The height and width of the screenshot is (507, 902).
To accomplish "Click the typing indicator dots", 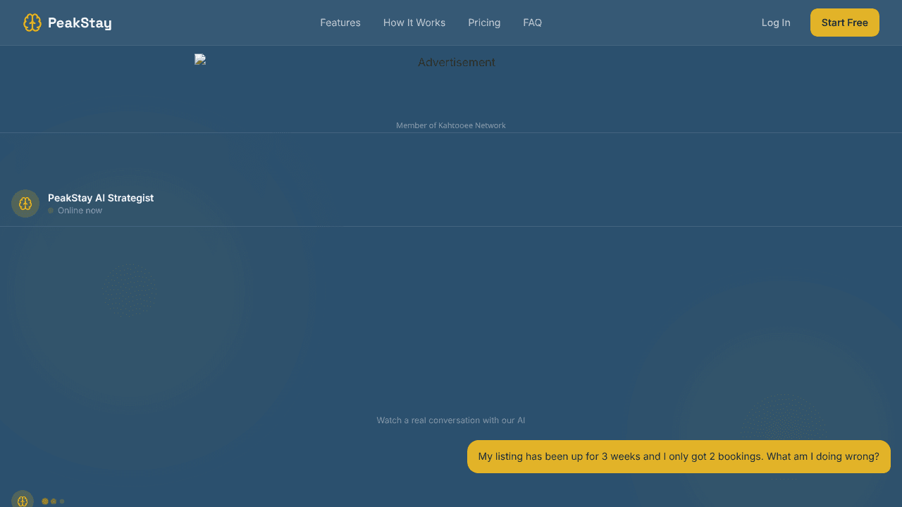I will 53,501.
